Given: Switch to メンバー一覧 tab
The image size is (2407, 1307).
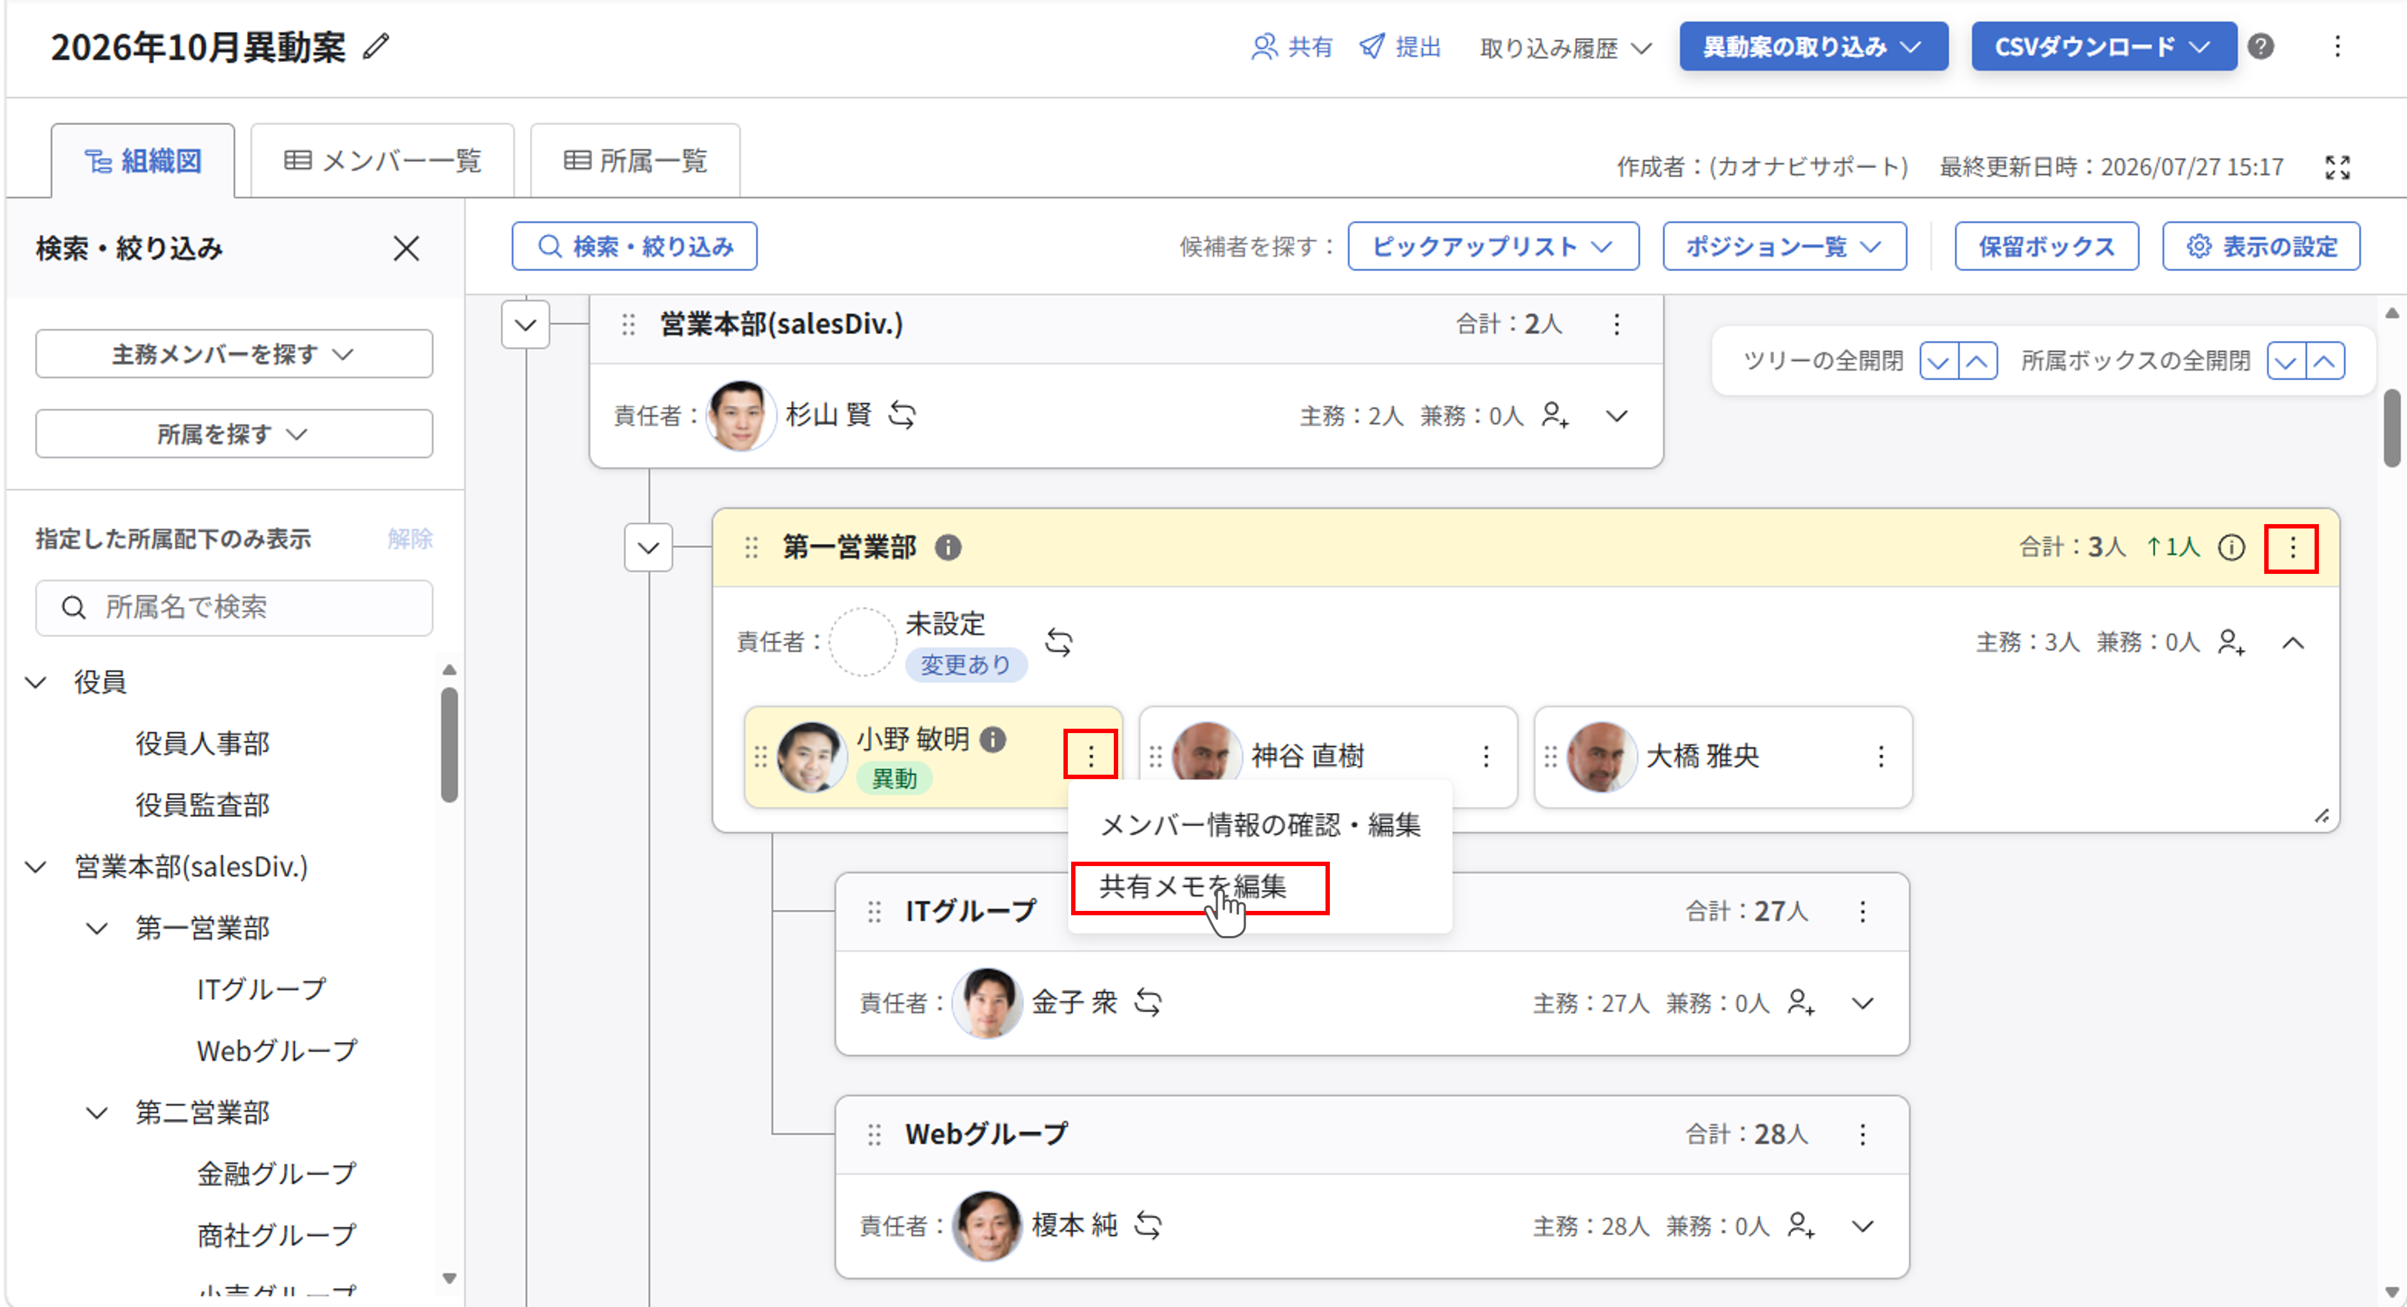Looking at the screenshot, I should point(382,161).
